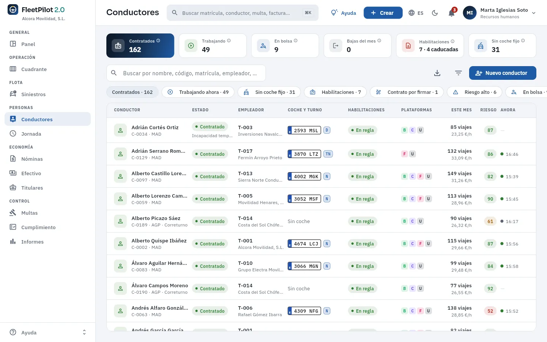Select the En bolsa 9 stat card

(285, 46)
